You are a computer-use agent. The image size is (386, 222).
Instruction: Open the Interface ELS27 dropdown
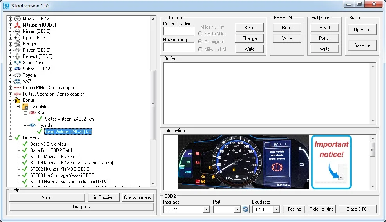[x=206, y=209]
